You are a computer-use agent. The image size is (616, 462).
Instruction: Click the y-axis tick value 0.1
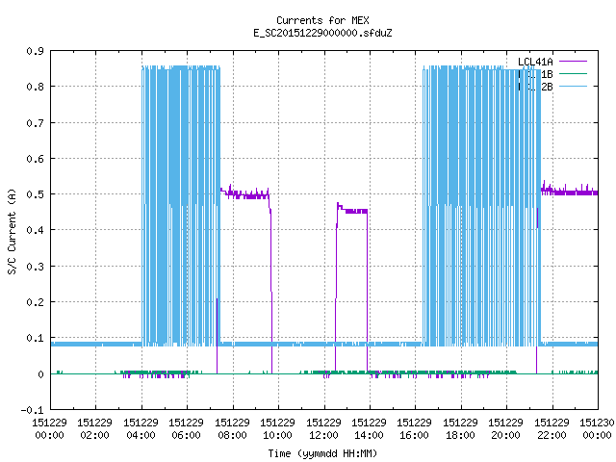pos(35,338)
